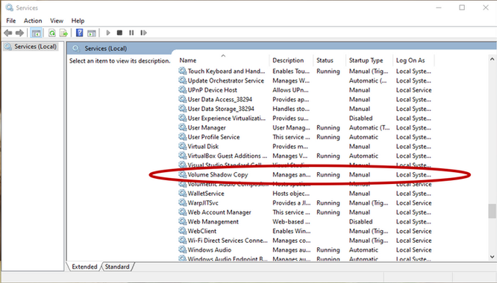Sort by the Status column header
497x283 pixels.
coord(330,60)
